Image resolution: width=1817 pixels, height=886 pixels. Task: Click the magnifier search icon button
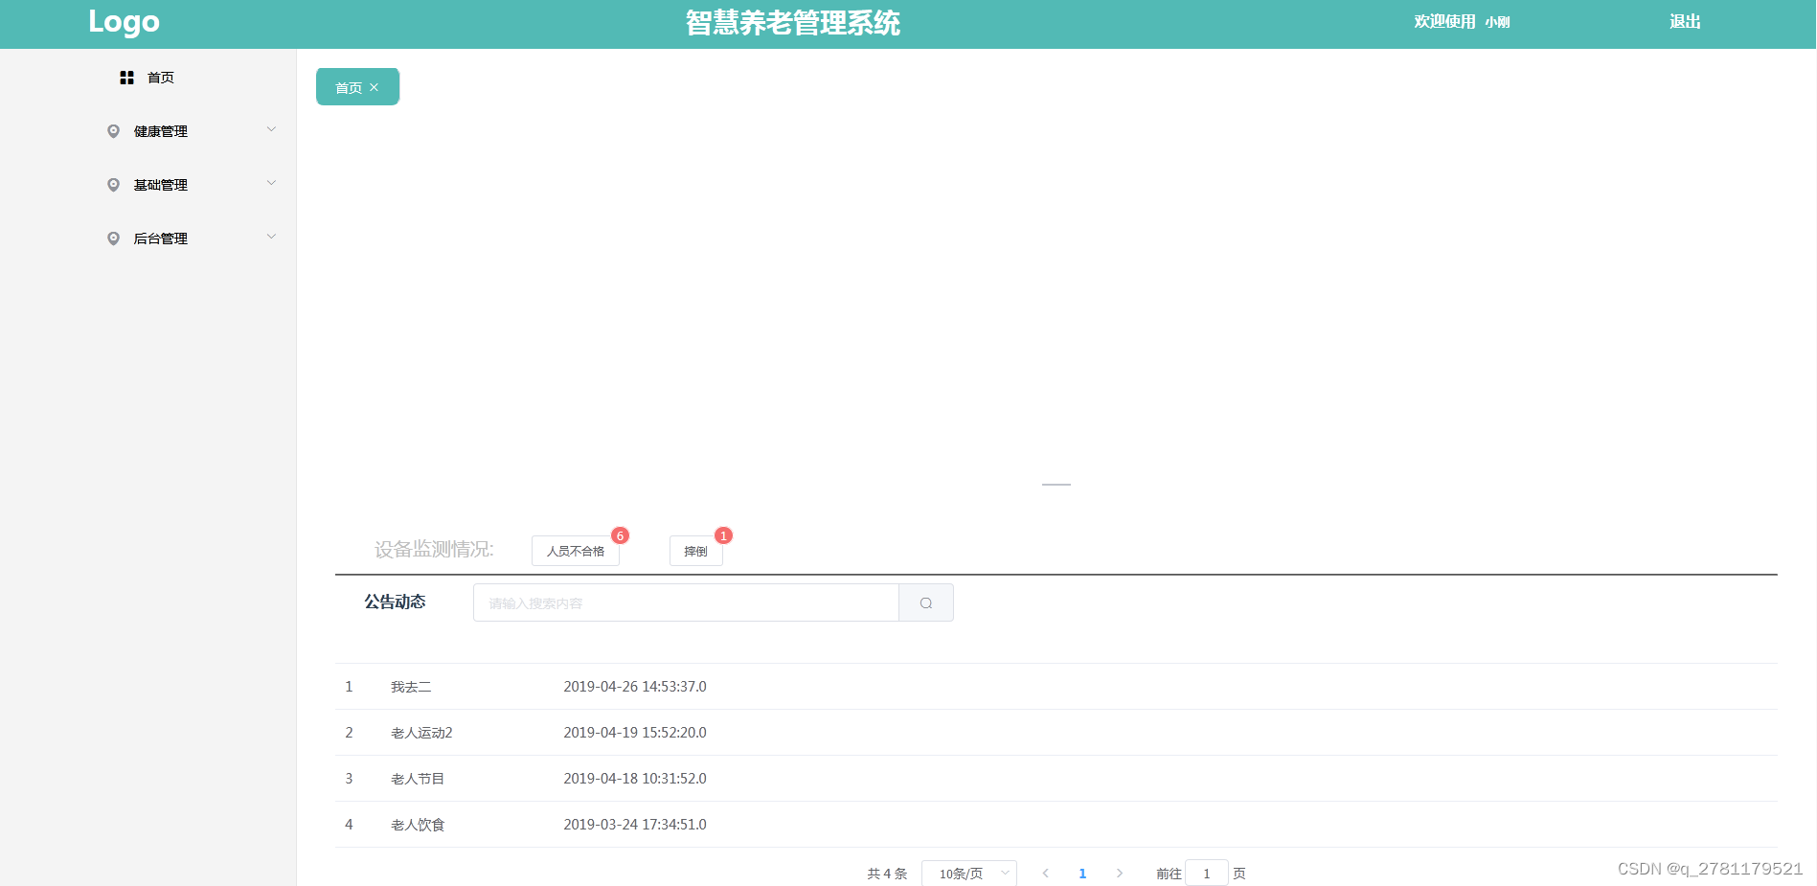tap(926, 602)
